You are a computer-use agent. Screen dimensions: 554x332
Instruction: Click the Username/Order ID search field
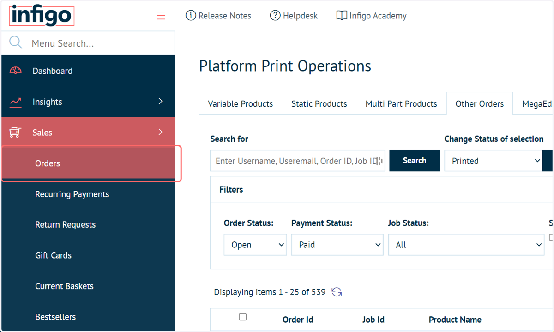(298, 161)
